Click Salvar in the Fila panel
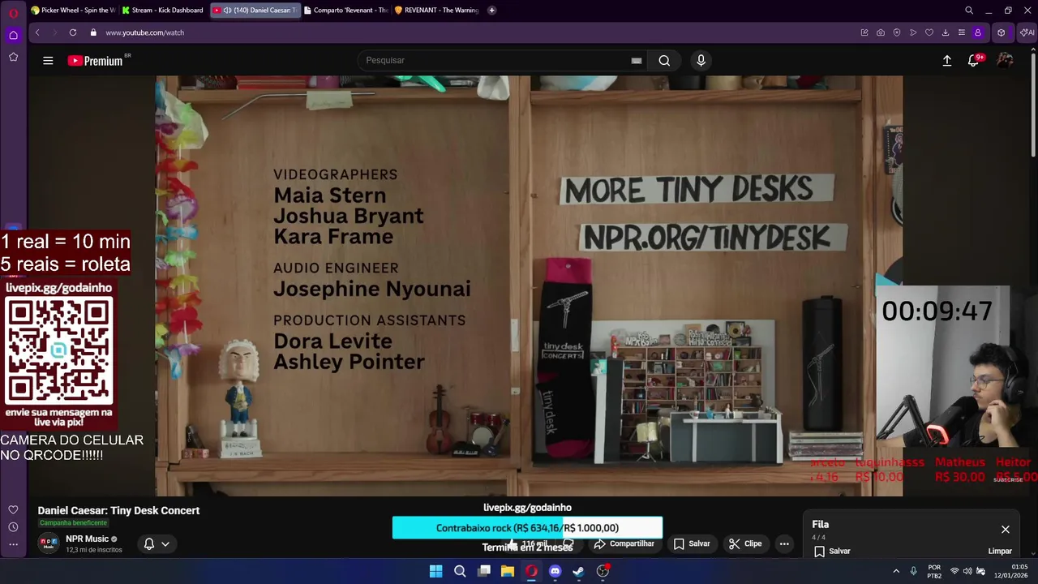This screenshot has width=1038, height=584. click(832, 551)
